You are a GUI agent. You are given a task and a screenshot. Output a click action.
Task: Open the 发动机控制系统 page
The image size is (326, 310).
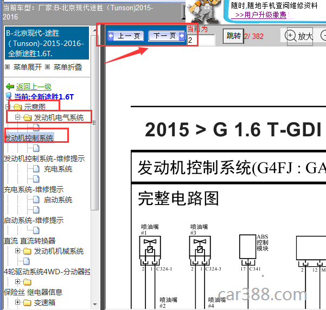[x=29, y=138]
